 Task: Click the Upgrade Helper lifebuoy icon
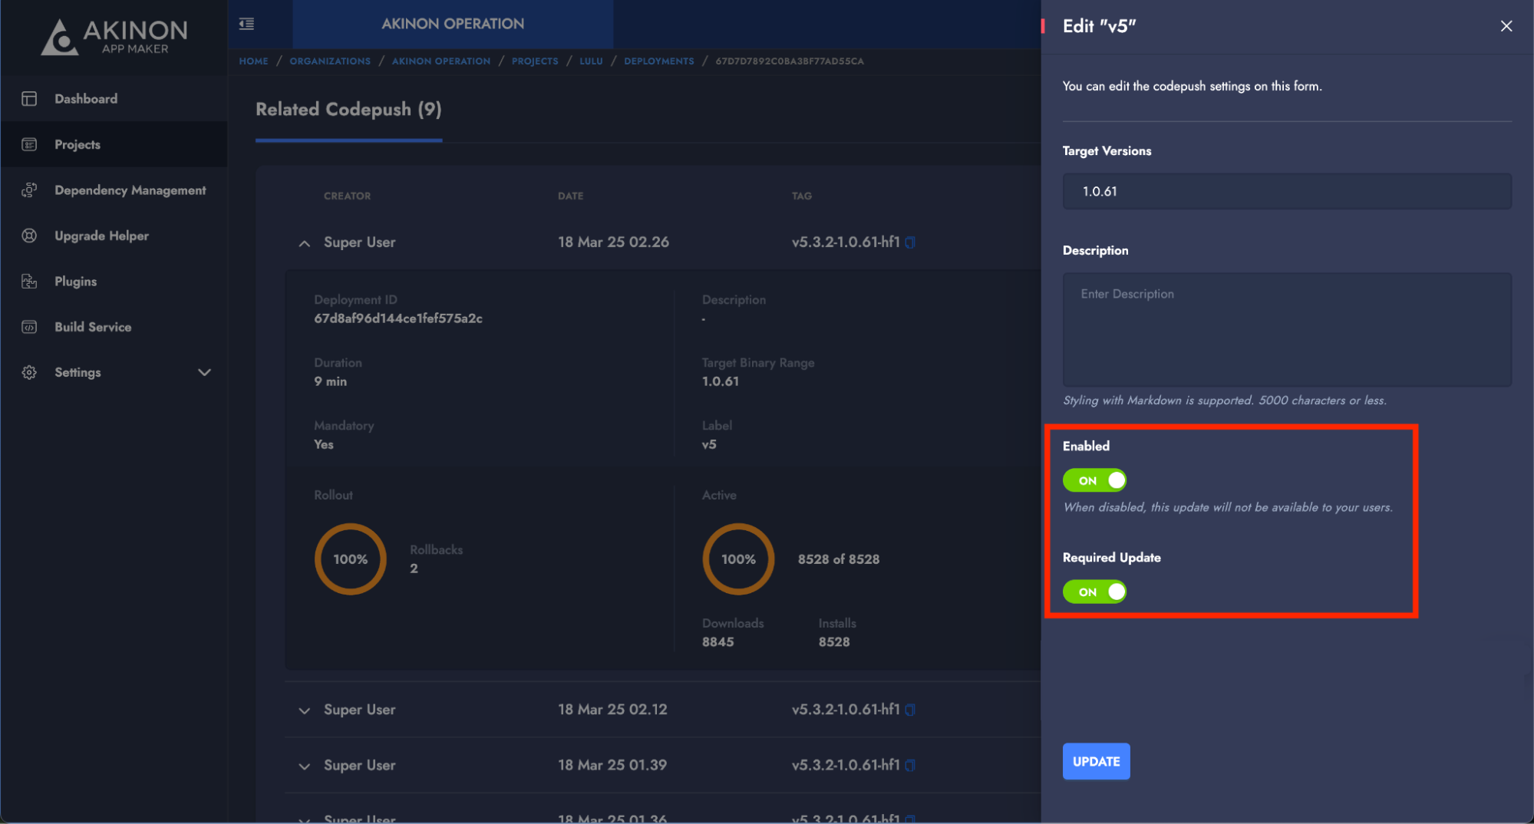tap(29, 236)
